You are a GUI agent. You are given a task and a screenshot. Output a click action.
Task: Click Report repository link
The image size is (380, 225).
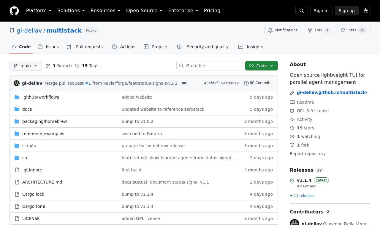point(308,154)
